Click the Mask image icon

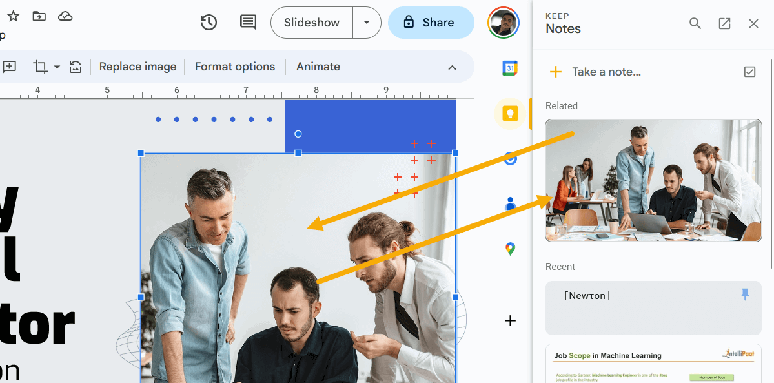76,67
